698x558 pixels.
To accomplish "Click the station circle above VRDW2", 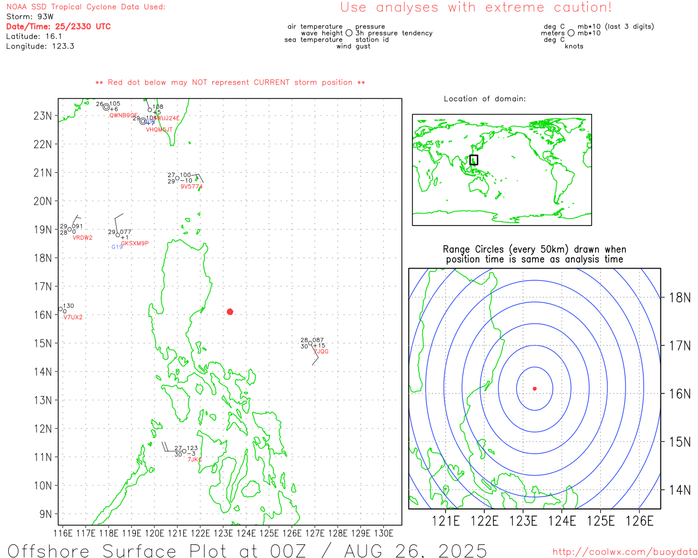I will pyautogui.click(x=69, y=229).
